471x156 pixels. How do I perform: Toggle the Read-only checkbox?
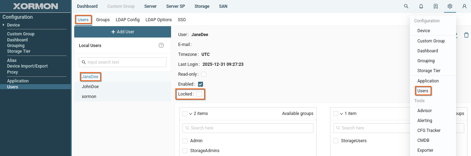pyautogui.click(x=204, y=74)
